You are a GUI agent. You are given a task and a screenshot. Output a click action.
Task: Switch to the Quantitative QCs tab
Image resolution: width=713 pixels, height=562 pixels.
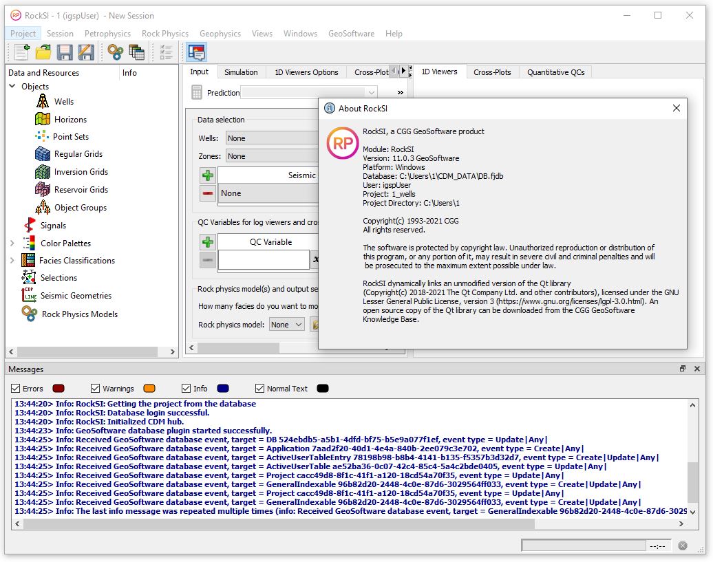(555, 72)
